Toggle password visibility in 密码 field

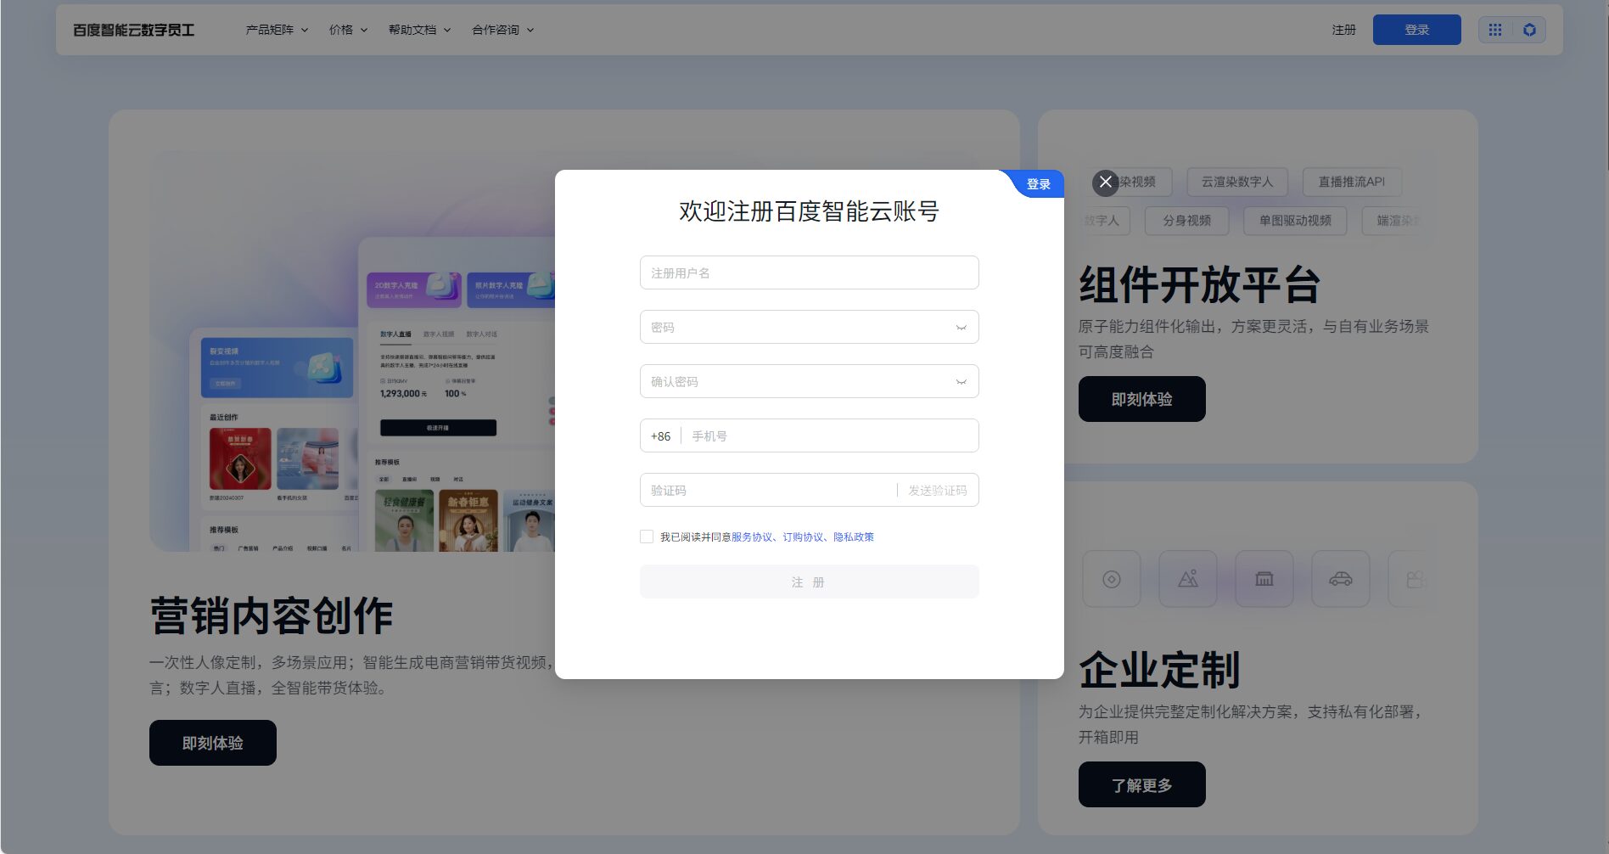pyautogui.click(x=961, y=328)
